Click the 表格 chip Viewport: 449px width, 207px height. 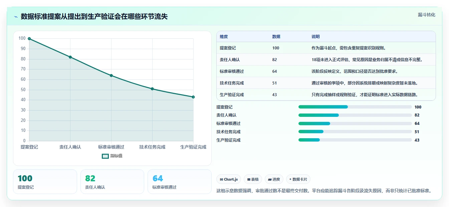(x=253, y=179)
